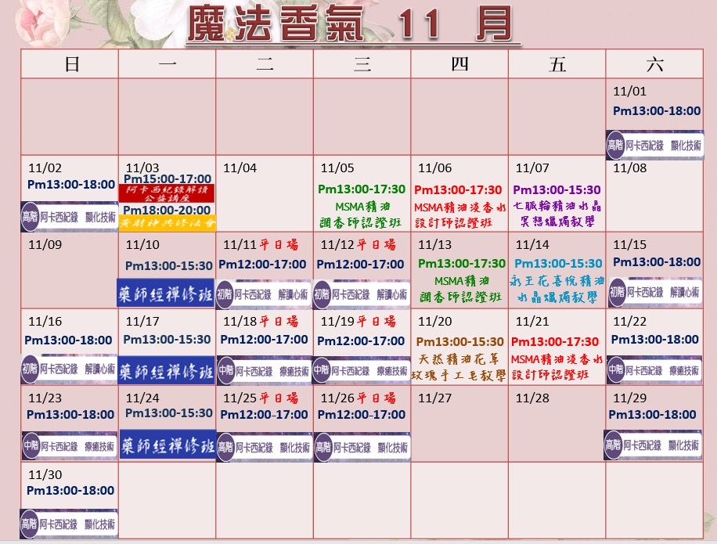Click the 三 weekday column header

[362, 65]
